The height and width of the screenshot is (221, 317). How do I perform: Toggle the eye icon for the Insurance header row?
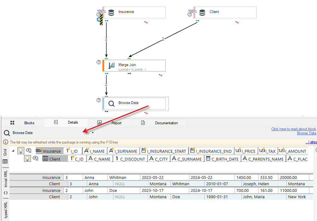click(29, 150)
